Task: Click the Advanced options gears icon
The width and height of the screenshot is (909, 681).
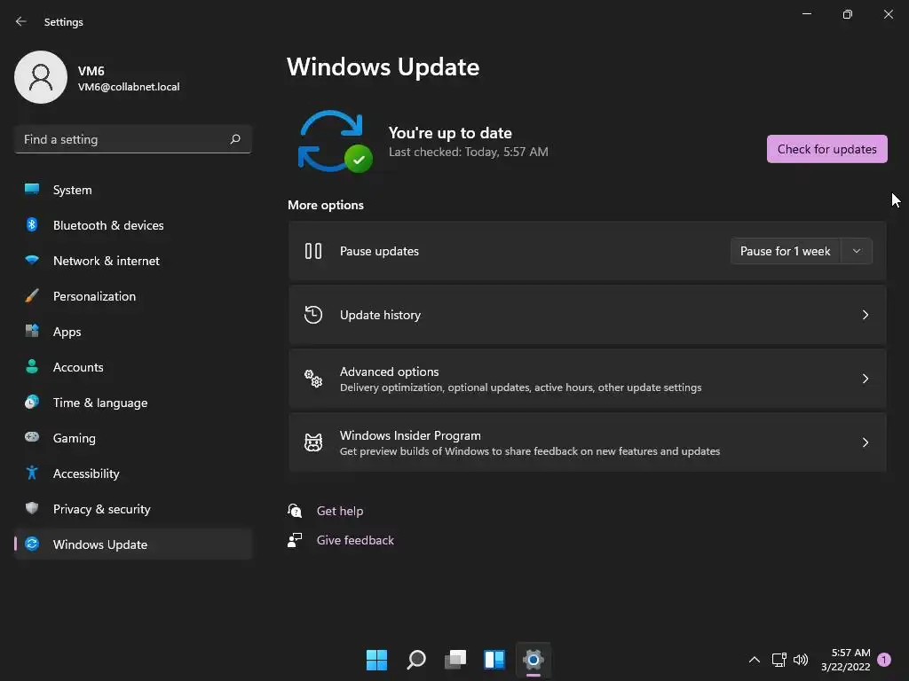Action: coord(313,379)
